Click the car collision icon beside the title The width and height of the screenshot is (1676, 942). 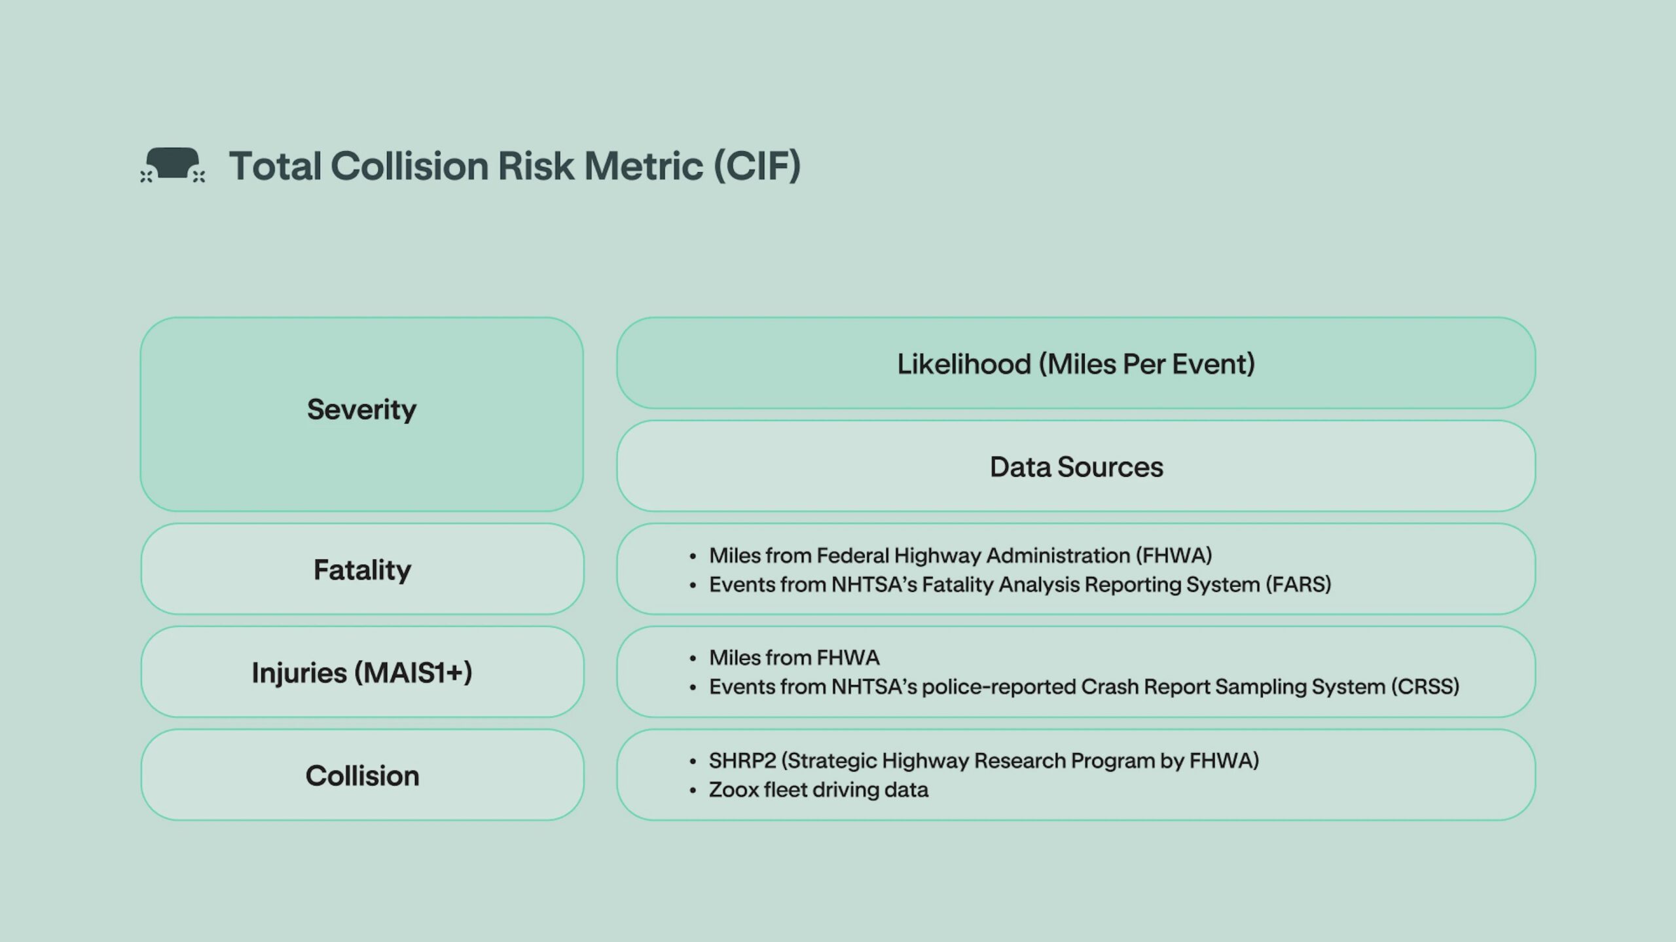coord(173,165)
